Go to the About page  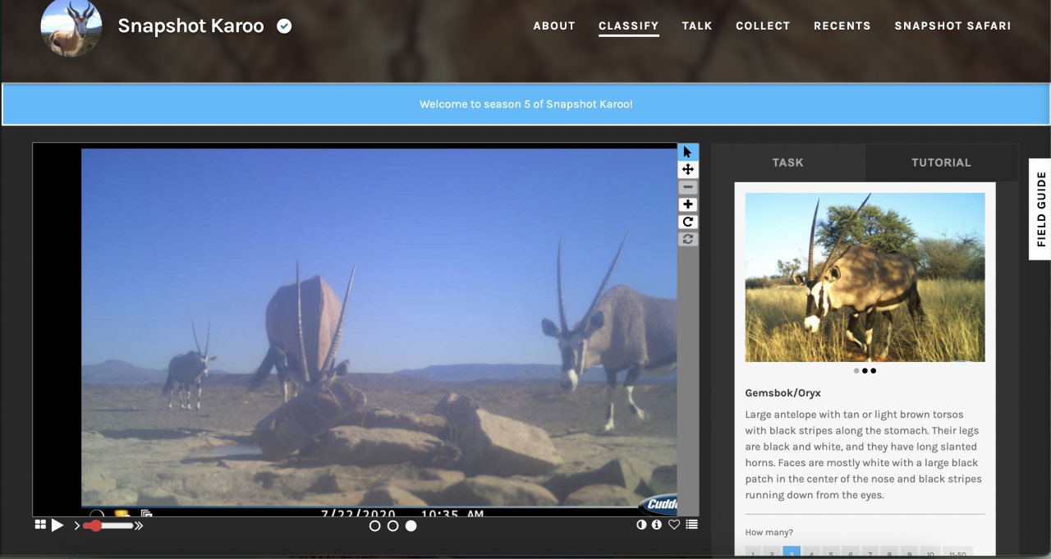554,25
